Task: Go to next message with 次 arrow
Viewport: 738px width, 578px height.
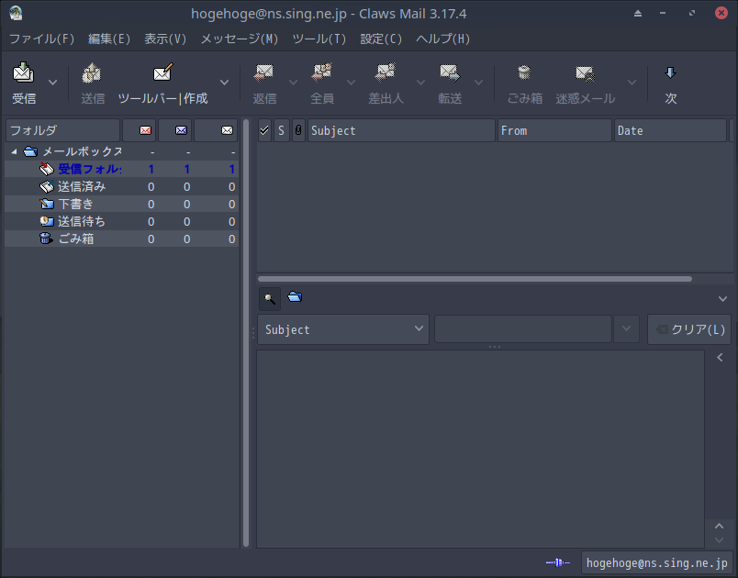Action: (x=671, y=72)
